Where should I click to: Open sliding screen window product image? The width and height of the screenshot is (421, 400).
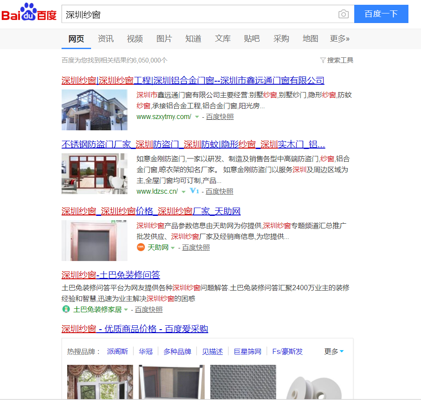point(172,382)
